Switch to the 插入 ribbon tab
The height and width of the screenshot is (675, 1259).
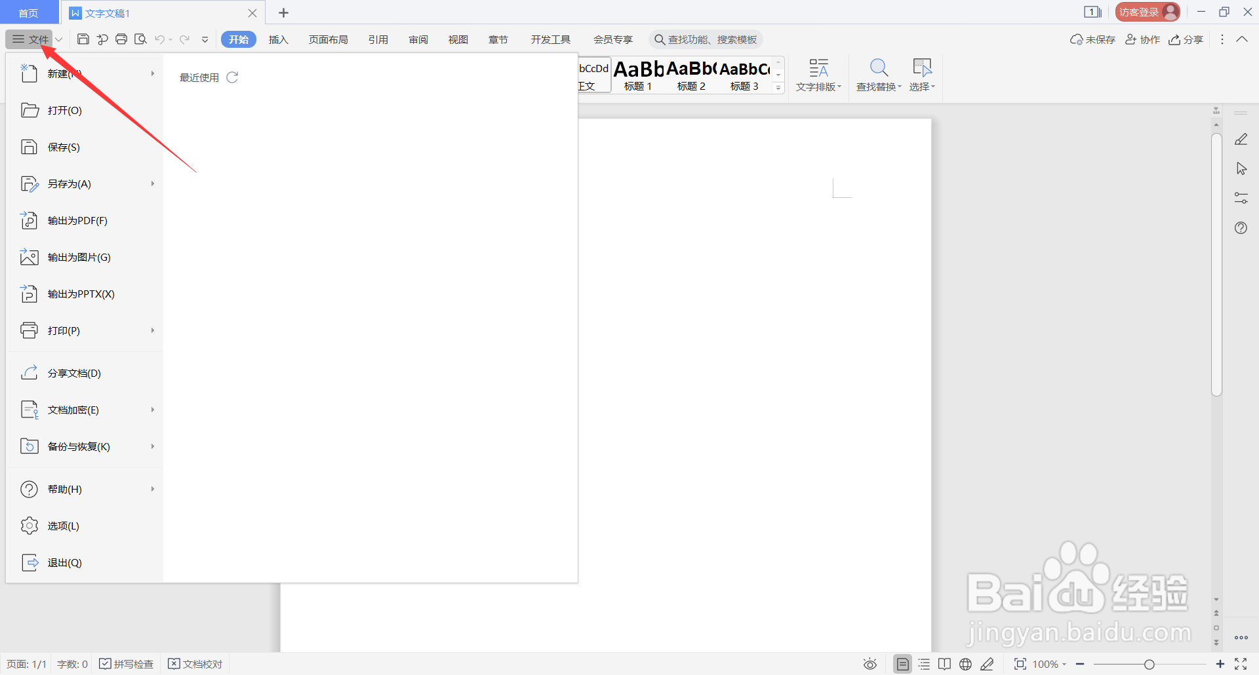[278, 39]
